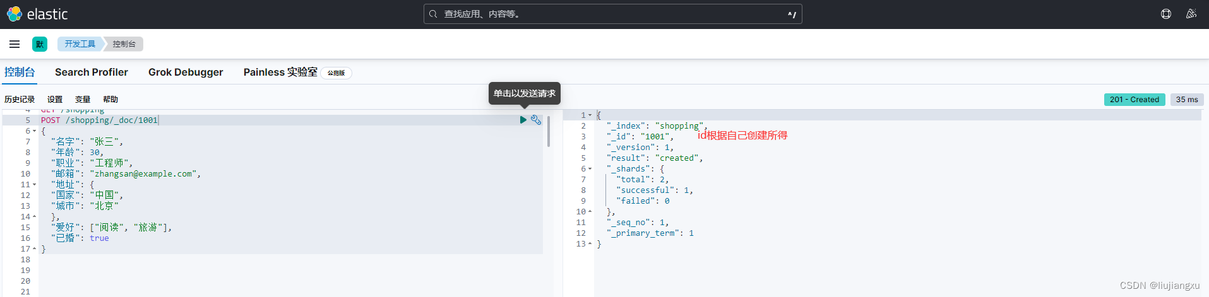This screenshot has width=1209, height=297.
Task: Click response text '"_index": "shopping"'
Action: click(655, 126)
